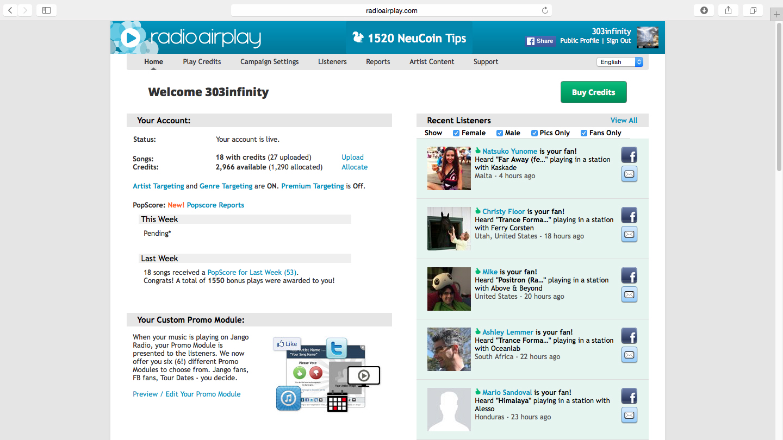Open Public Profile link in header

(x=580, y=41)
